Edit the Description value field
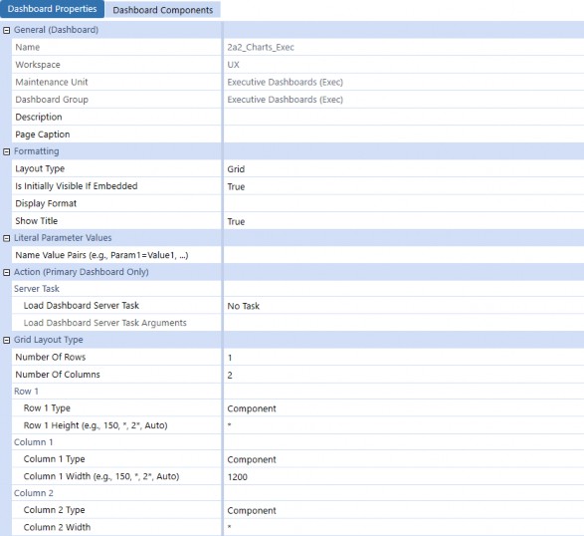Viewport: 584px width, 536px height. [x=404, y=117]
